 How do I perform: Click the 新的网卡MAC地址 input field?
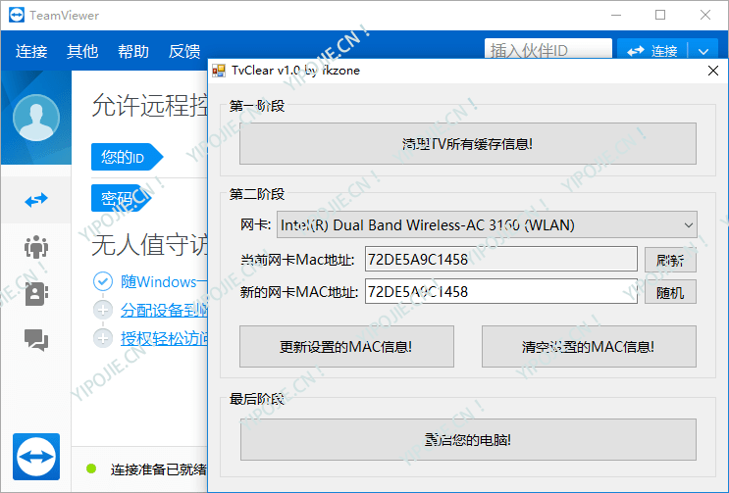500,291
